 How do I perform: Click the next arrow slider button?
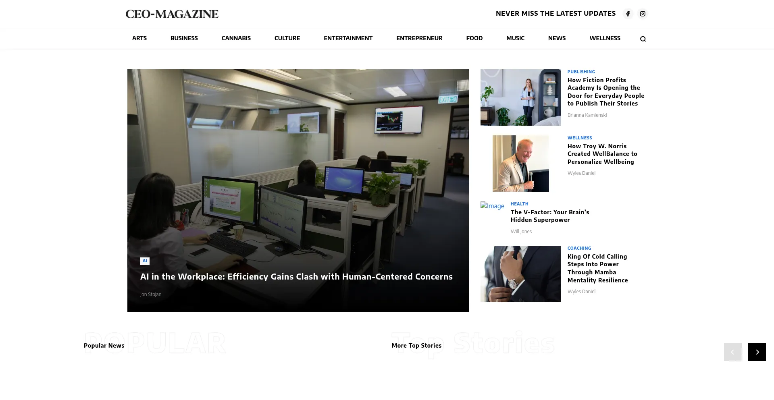click(x=757, y=352)
